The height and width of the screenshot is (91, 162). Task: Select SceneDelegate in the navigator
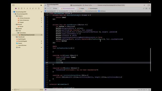23,41
